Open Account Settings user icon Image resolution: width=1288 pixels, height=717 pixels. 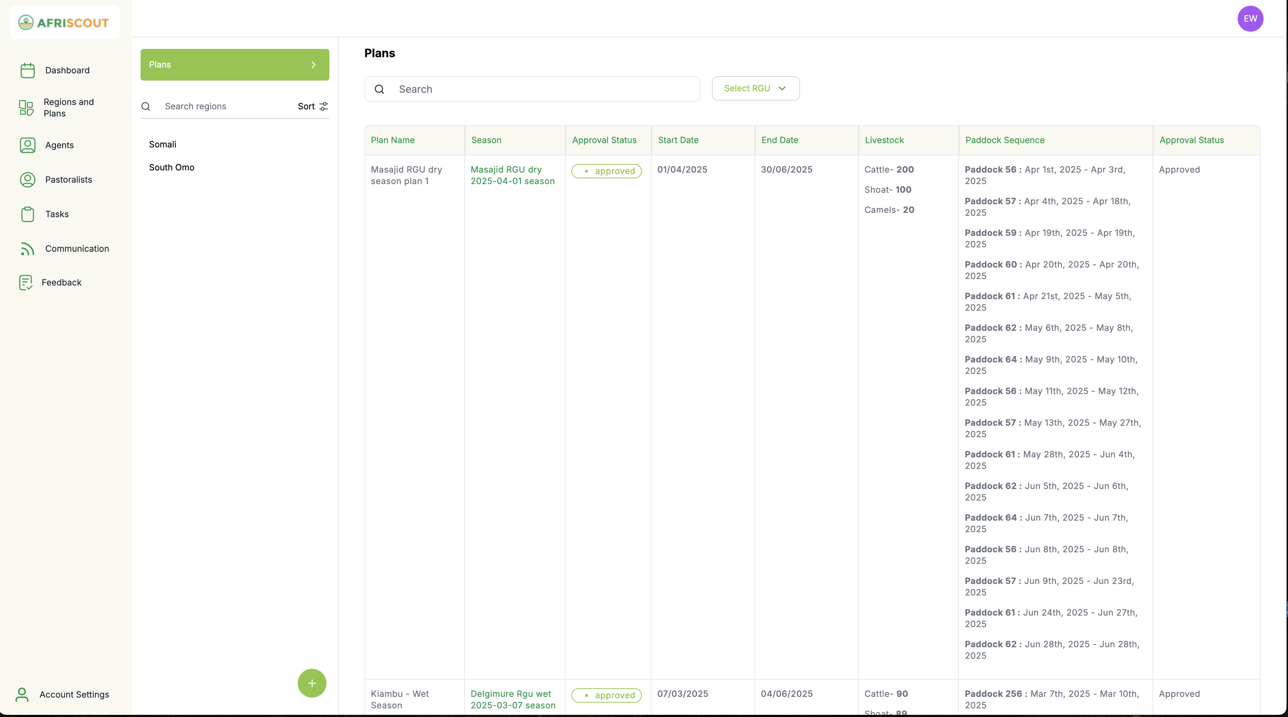pos(22,694)
